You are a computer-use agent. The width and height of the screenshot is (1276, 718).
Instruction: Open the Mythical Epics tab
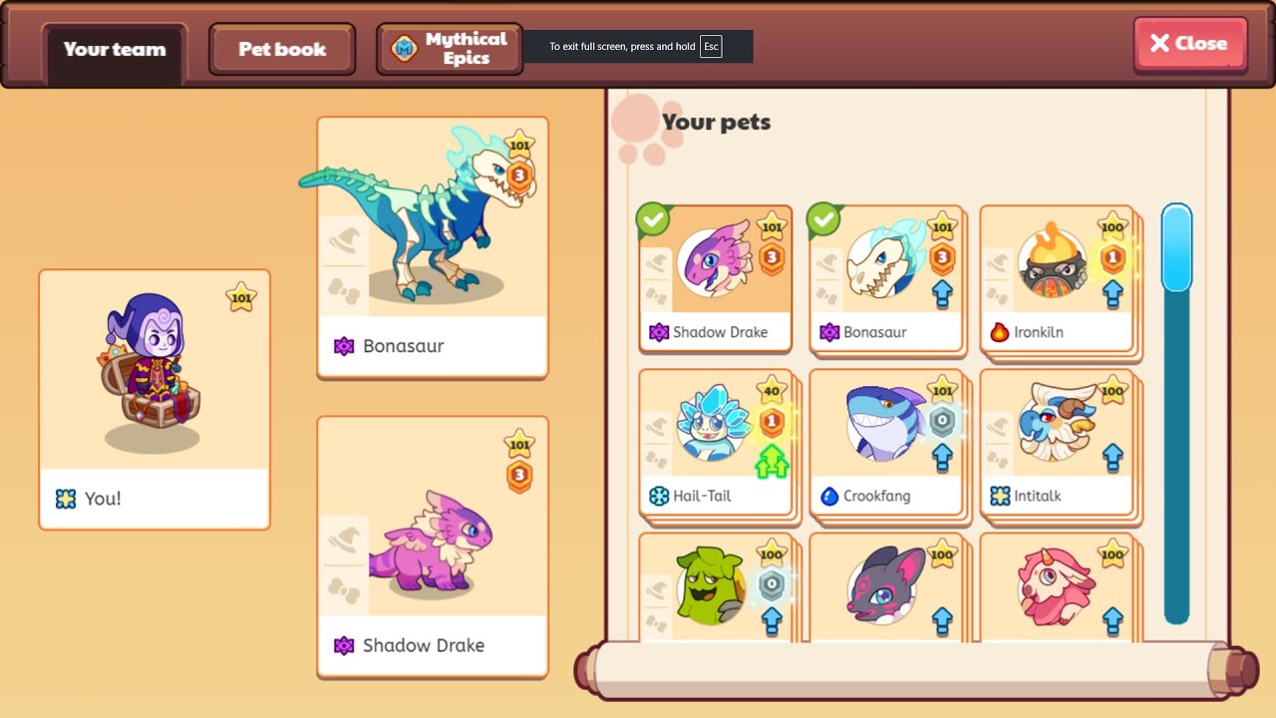(x=450, y=49)
